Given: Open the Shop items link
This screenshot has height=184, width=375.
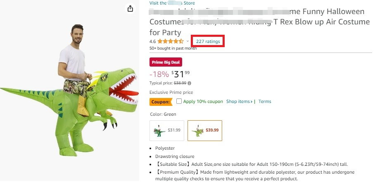Looking at the screenshot, I should 240,102.
